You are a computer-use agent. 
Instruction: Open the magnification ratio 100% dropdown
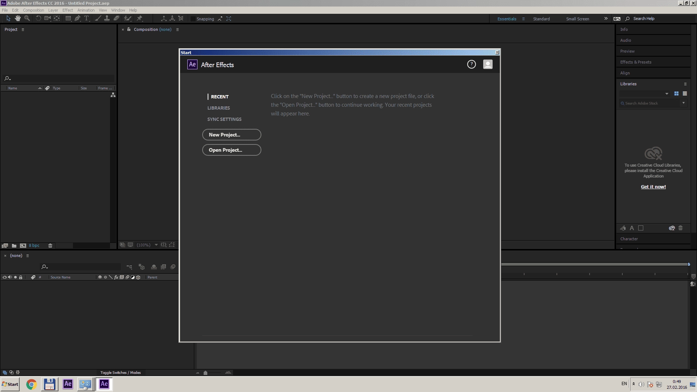(x=147, y=245)
